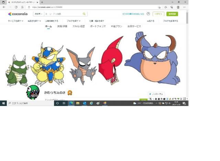This screenshot has width=220, height=161.
Task: Add page to favorites star icon
Action: click(x=159, y=7)
